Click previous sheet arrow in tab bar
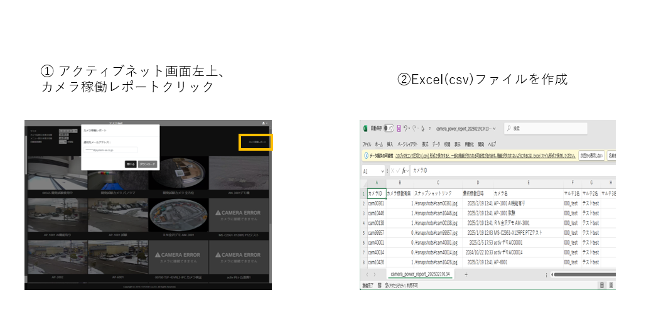The width and height of the screenshot is (661, 329). 367,274
